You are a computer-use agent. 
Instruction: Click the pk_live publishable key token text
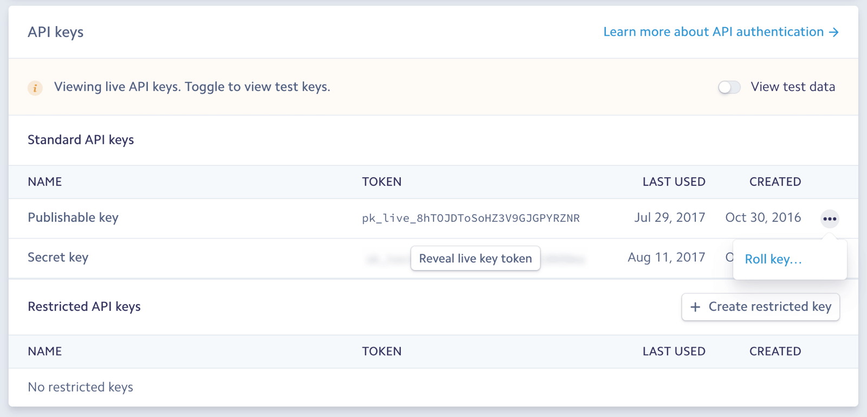click(x=470, y=218)
